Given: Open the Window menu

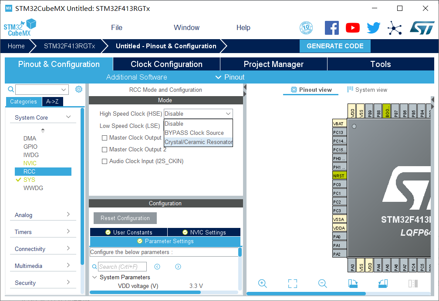Looking at the screenshot, I should [x=186, y=27].
